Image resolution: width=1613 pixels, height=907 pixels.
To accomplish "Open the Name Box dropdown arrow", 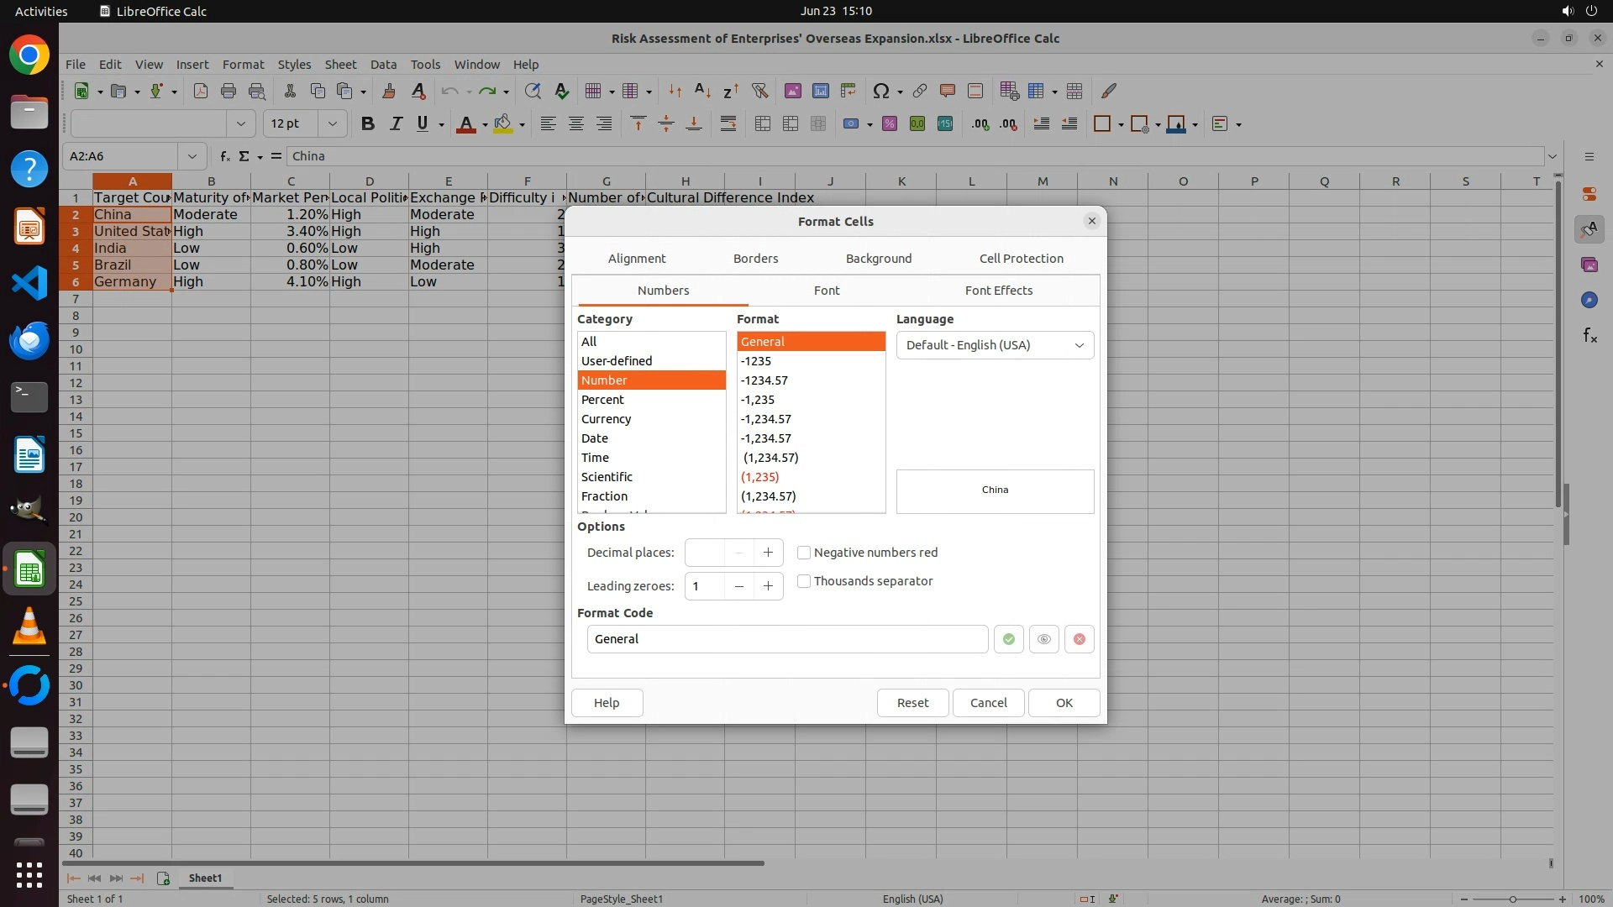I will (192, 156).
